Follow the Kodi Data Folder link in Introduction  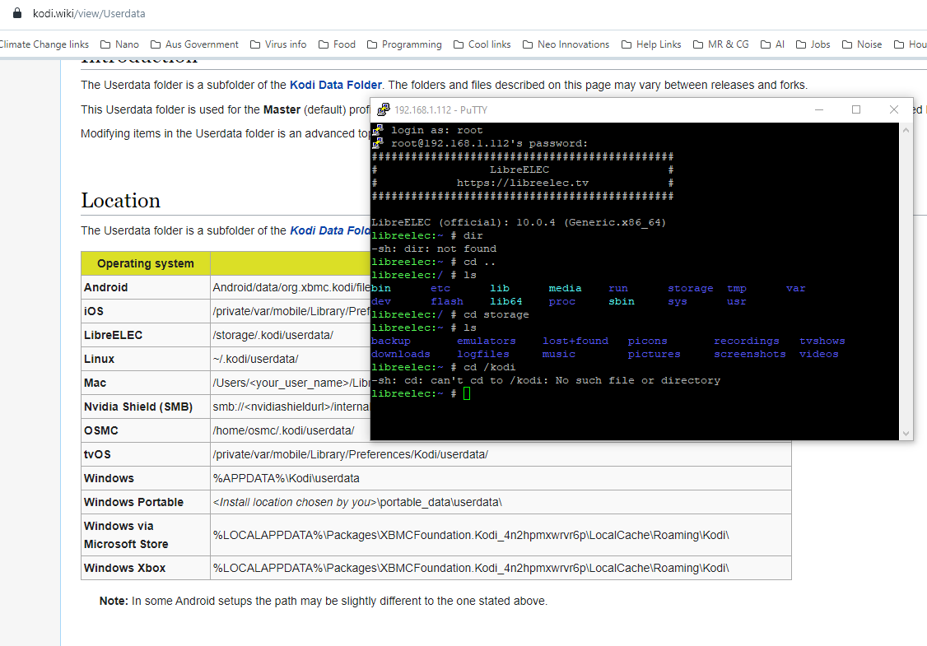pyautogui.click(x=335, y=85)
